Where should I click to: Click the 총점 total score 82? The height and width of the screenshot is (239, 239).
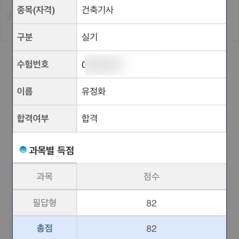pos(151,229)
